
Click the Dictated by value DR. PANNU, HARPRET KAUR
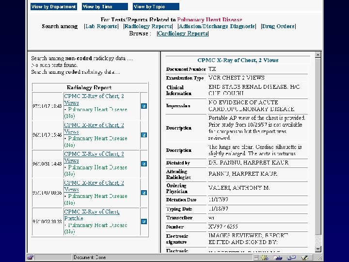tap(248, 163)
